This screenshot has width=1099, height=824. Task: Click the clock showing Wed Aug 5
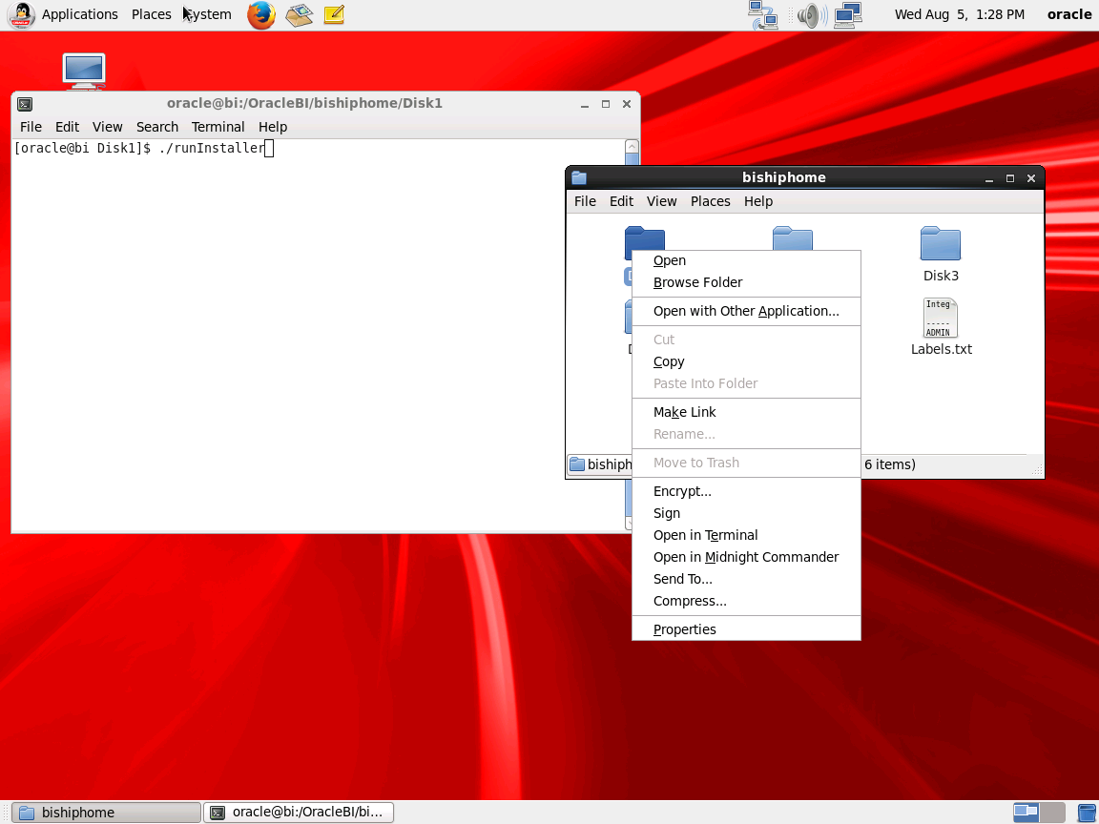(x=959, y=14)
